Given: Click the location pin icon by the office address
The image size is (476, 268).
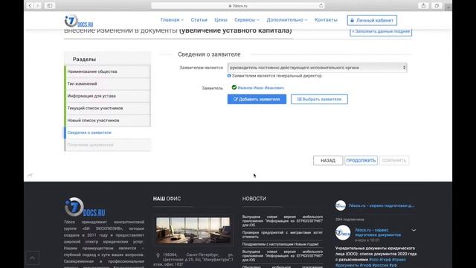Looking at the screenshot, I should [x=158, y=255].
